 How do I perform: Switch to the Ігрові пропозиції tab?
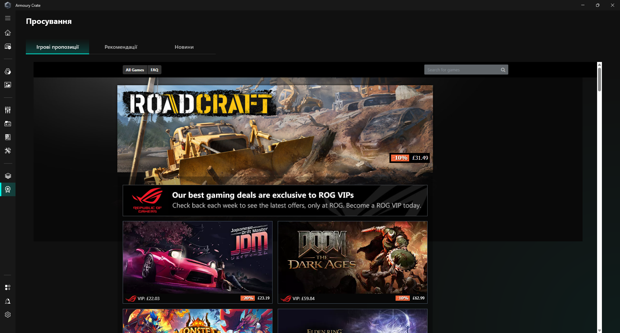(x=57, y=47)
